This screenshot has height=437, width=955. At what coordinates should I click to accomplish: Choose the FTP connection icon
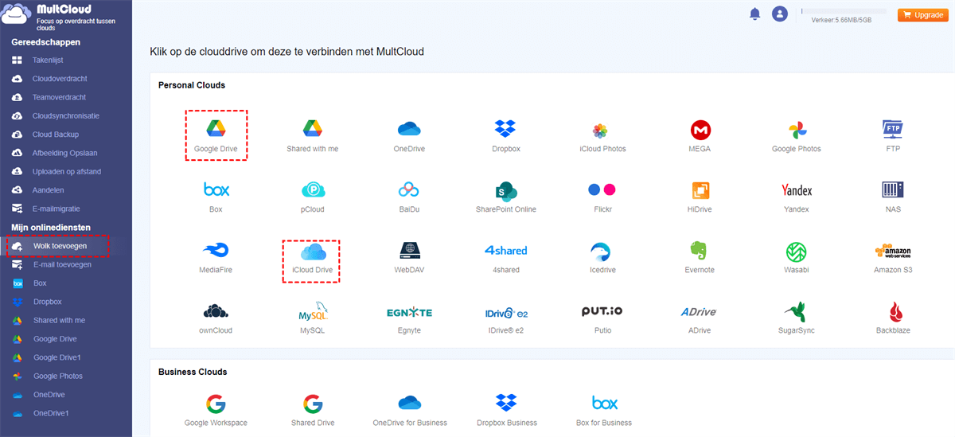pos(893,129)
